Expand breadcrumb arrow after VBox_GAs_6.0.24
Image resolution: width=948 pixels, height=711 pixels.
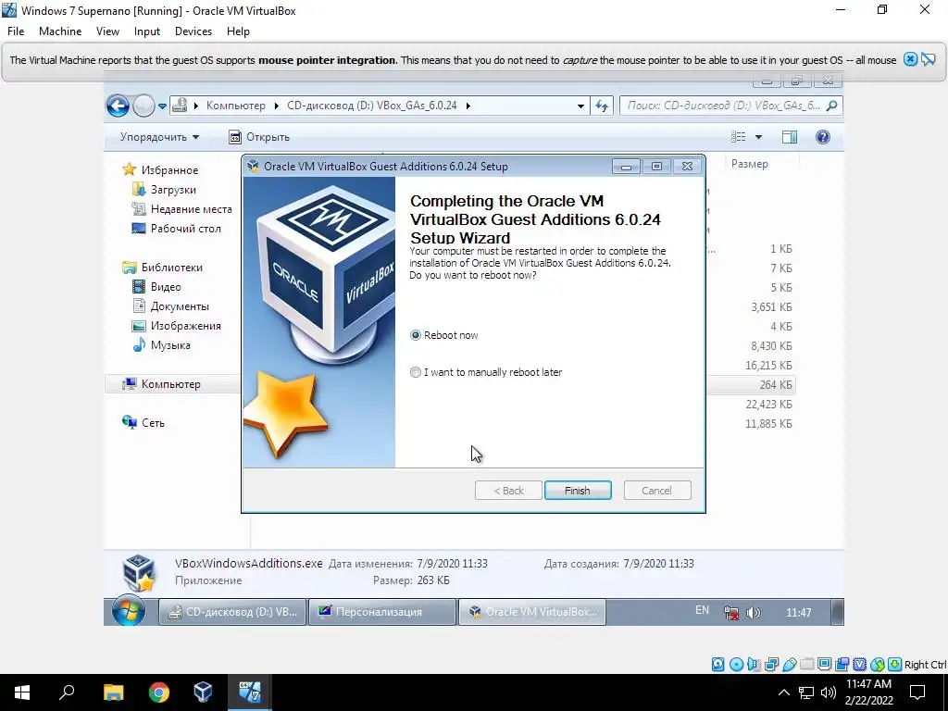[468, 106]
